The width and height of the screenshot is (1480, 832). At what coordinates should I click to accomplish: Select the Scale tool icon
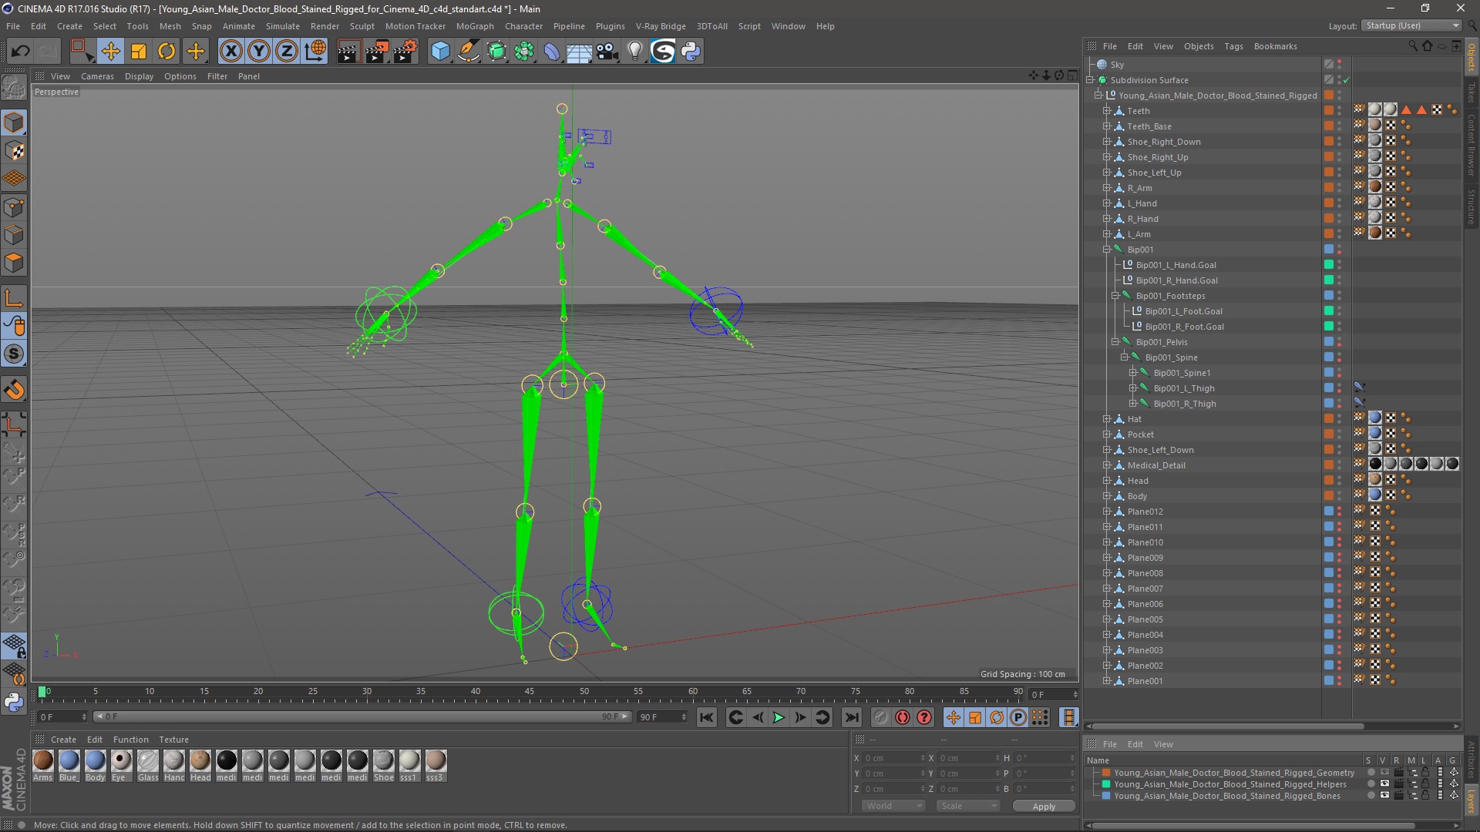pyautogui.click(x=139, y=52)
